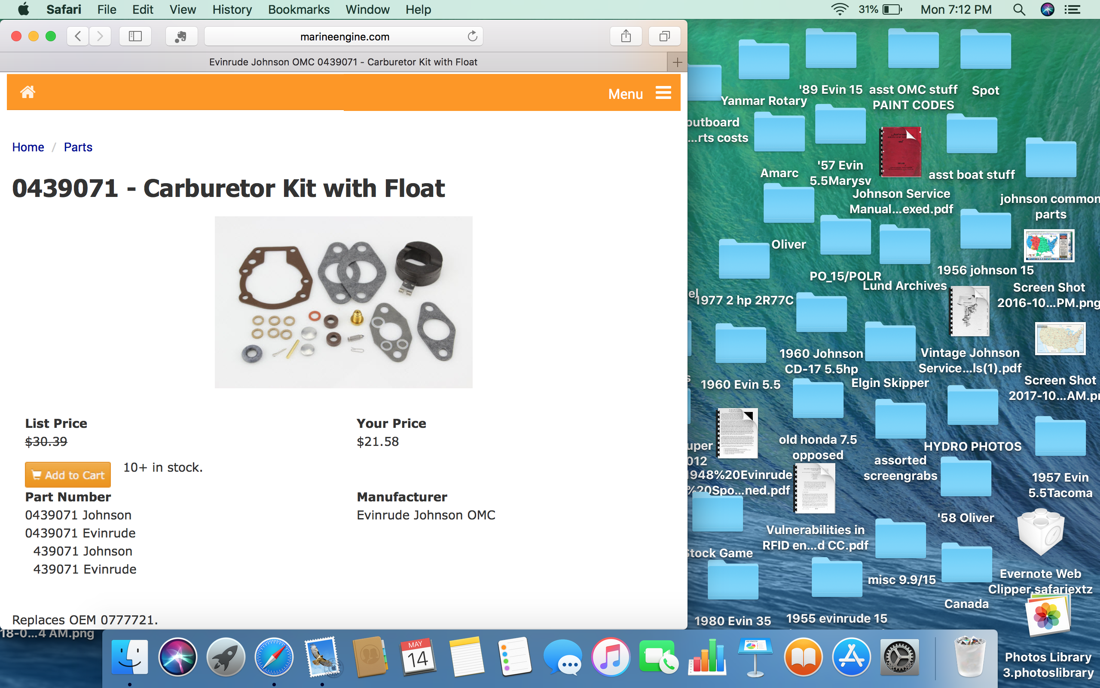Image resolution: width=1100 pixels, height=688 pixels.
Task: Open System Preferences from the Dock
Action: [899, 657]
